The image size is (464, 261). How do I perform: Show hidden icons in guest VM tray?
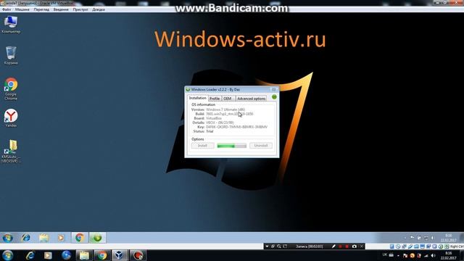405,238
